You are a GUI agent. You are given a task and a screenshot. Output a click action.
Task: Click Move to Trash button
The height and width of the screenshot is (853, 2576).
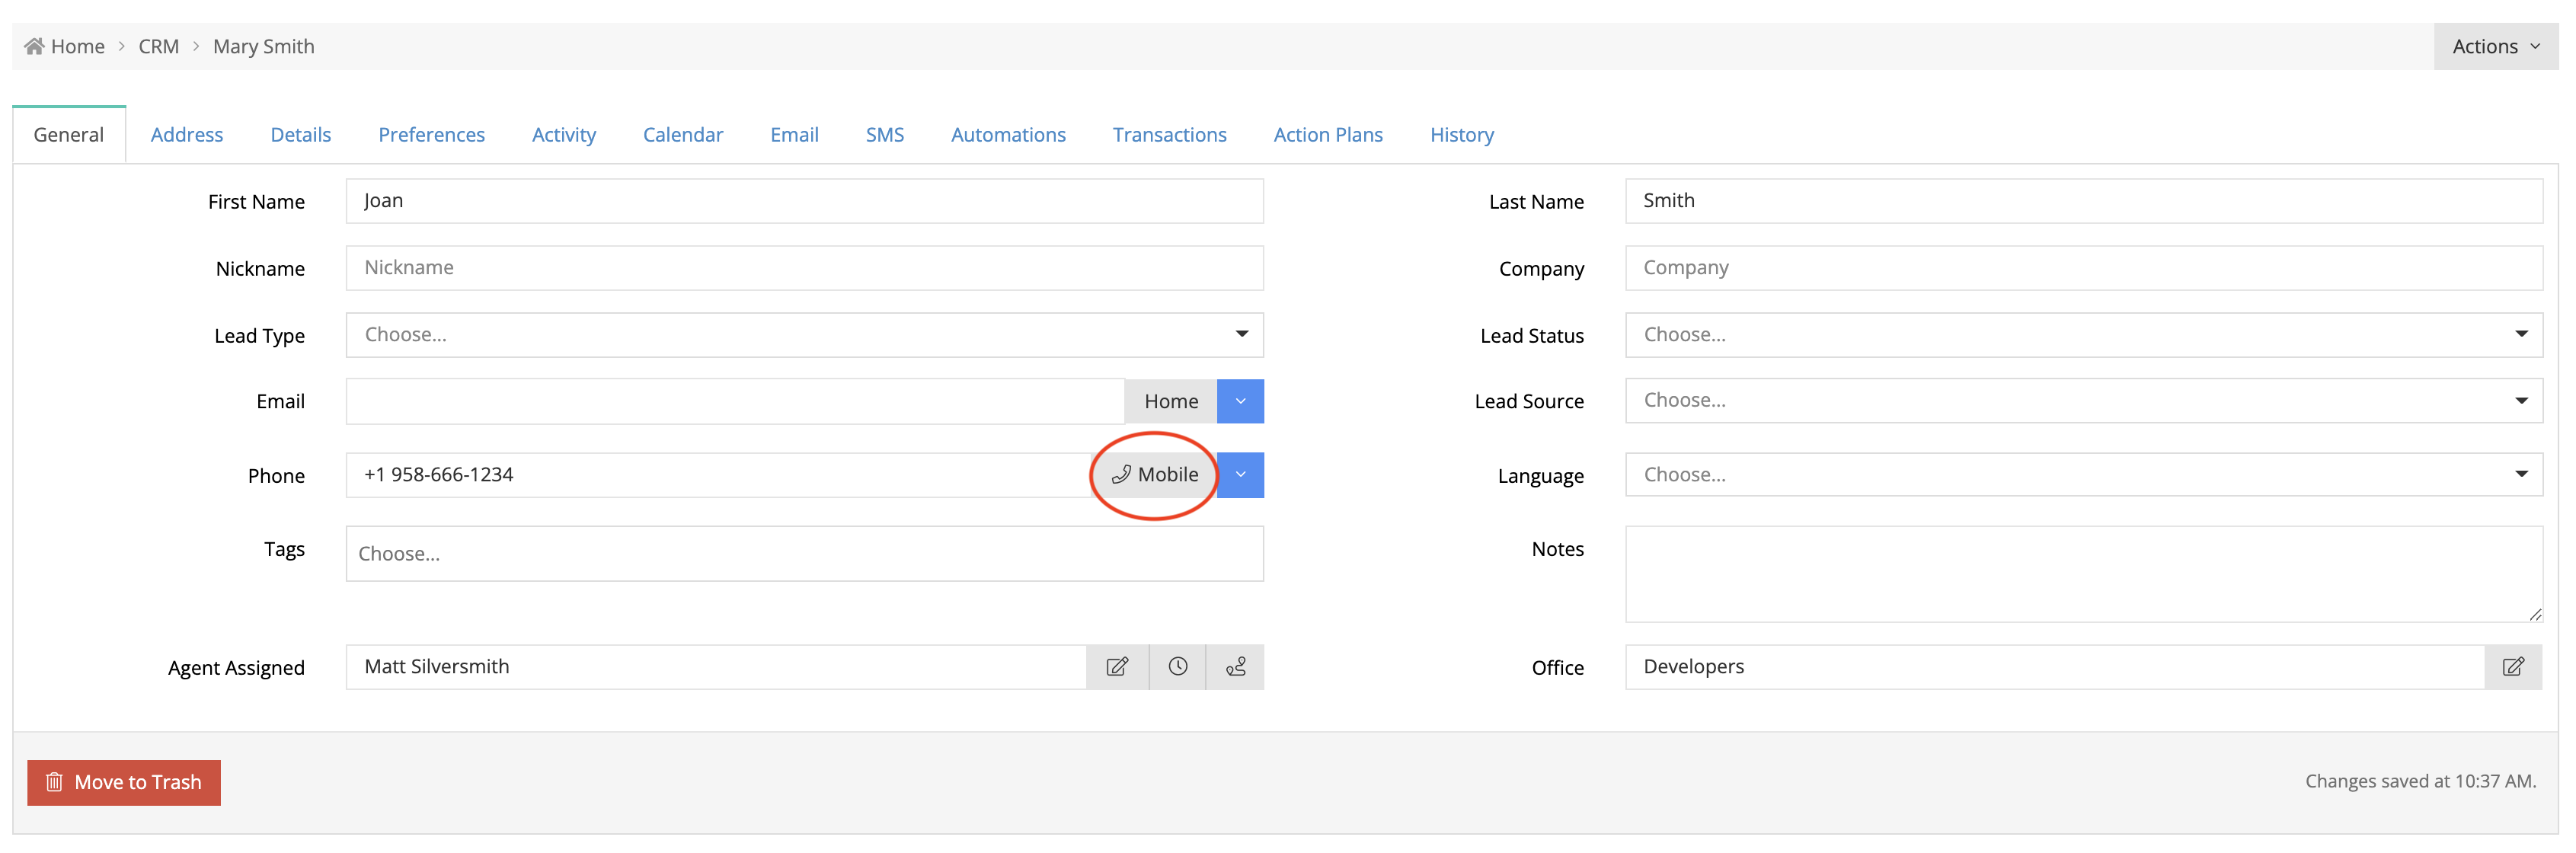click(x=124, y=782)
